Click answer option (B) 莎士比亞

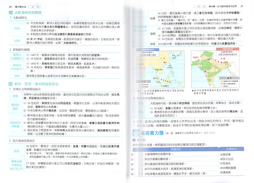pyautogui.click(x=227, y=159)
